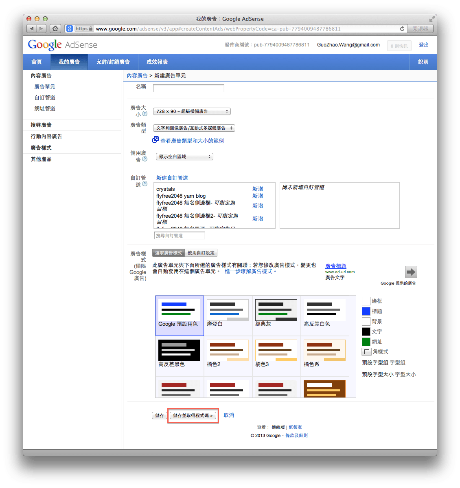The image size is (460, 488).
Task: Open the 允許/封鎖廣告 tab
Action: coord(113,62)
